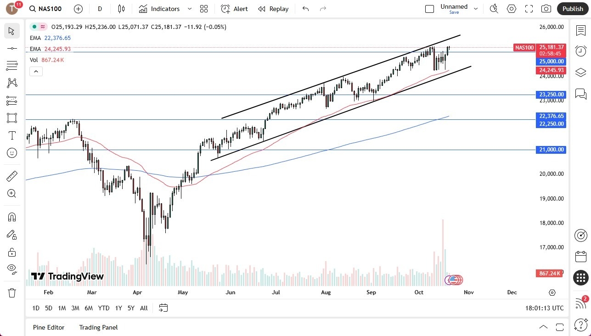Viewport: 591px width, 336px height.
Task: Hide all drawings using the eye icon
Action: tap(12, 269)
